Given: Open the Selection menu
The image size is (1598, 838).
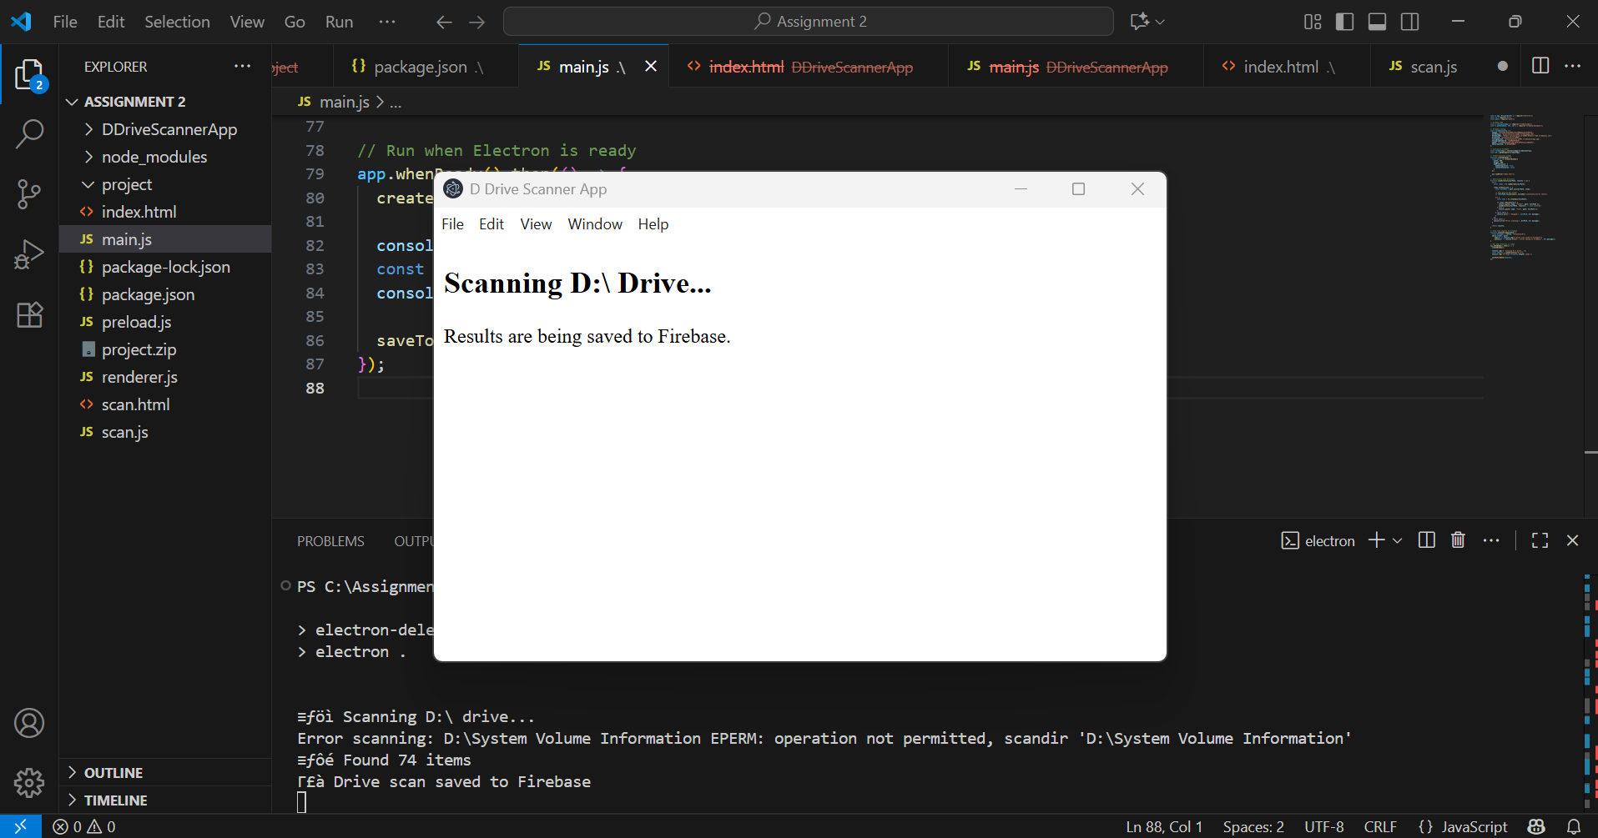Looking at the screenshot, I should [x=177, y=22].
